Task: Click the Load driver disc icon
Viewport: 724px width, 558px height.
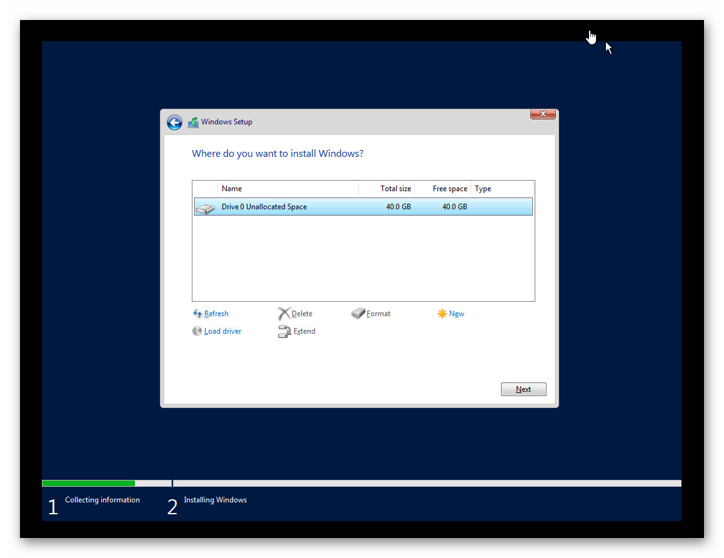Action: pos(197,331)
